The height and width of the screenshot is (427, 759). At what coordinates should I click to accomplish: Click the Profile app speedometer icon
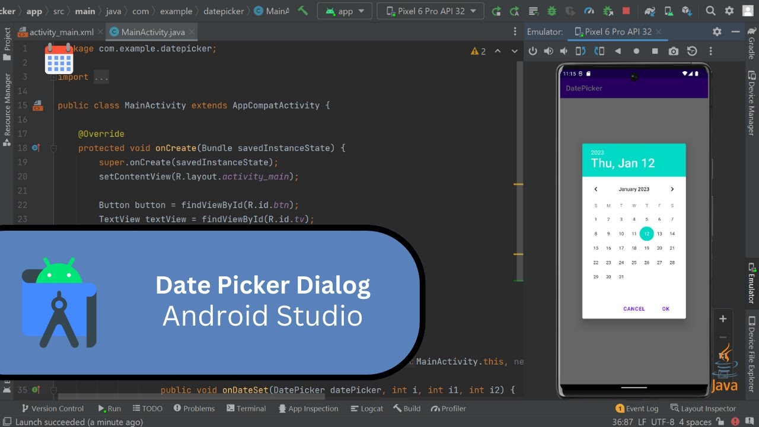point(589,11)
